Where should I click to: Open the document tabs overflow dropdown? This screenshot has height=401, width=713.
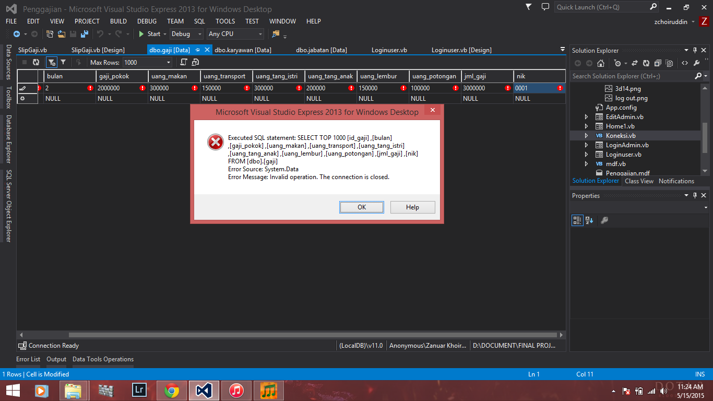pyautogui.click(x=562, y=50)
